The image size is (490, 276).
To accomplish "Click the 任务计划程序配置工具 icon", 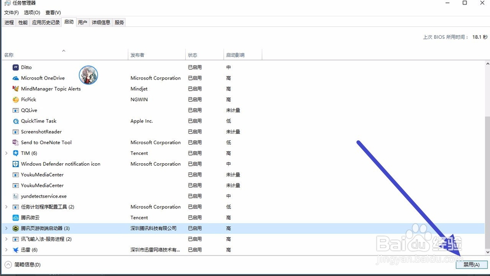I will tap(16, 207).
